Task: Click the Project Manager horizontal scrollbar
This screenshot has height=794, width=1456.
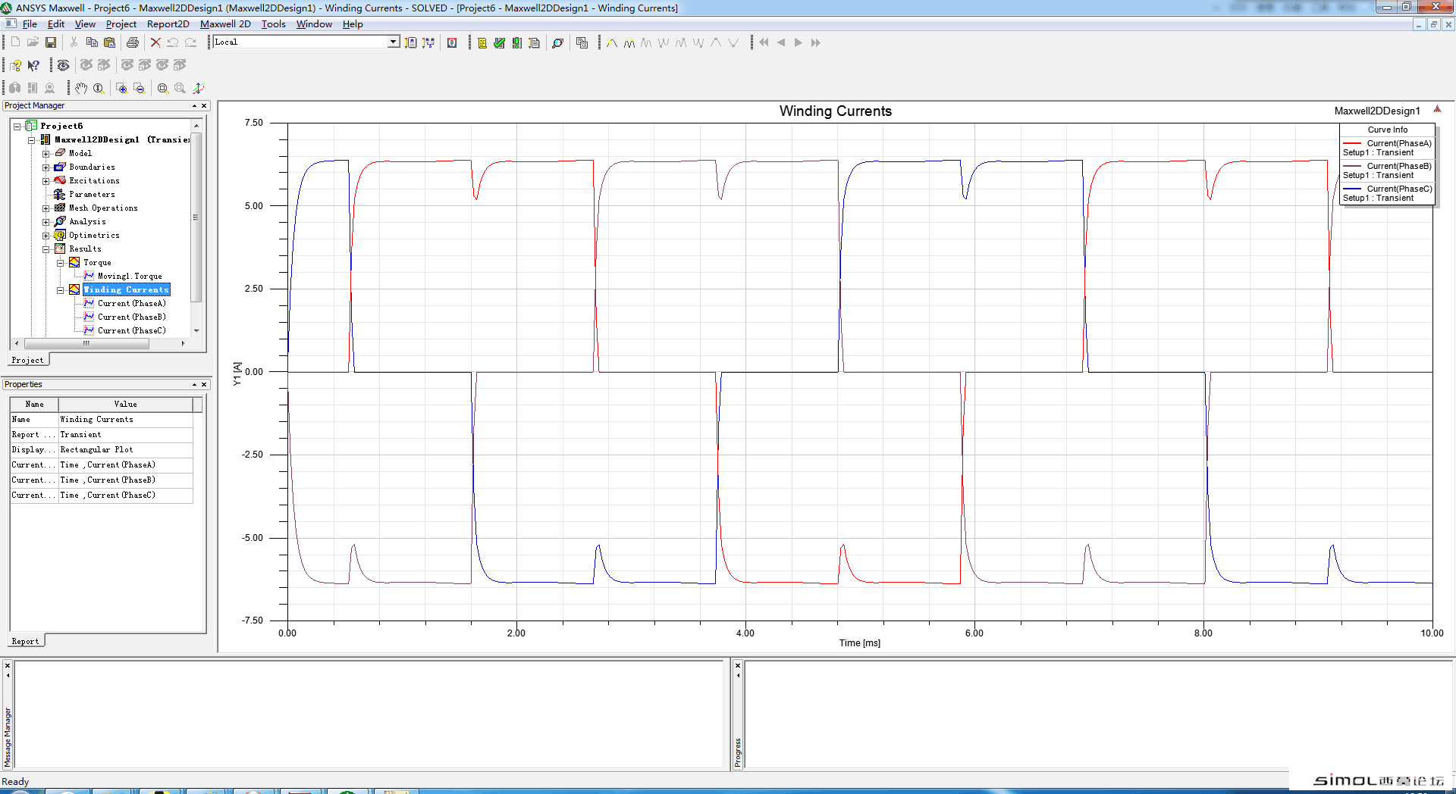Action: point(86,343)
